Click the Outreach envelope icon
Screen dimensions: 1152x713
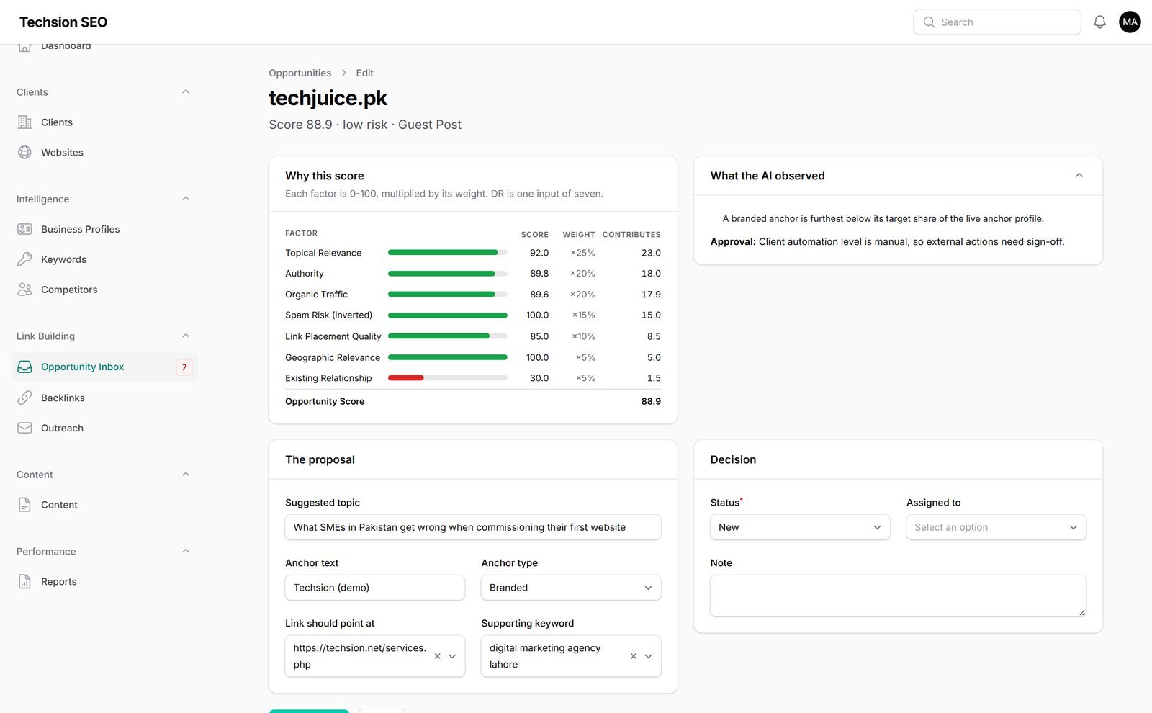tap(24, 428)
